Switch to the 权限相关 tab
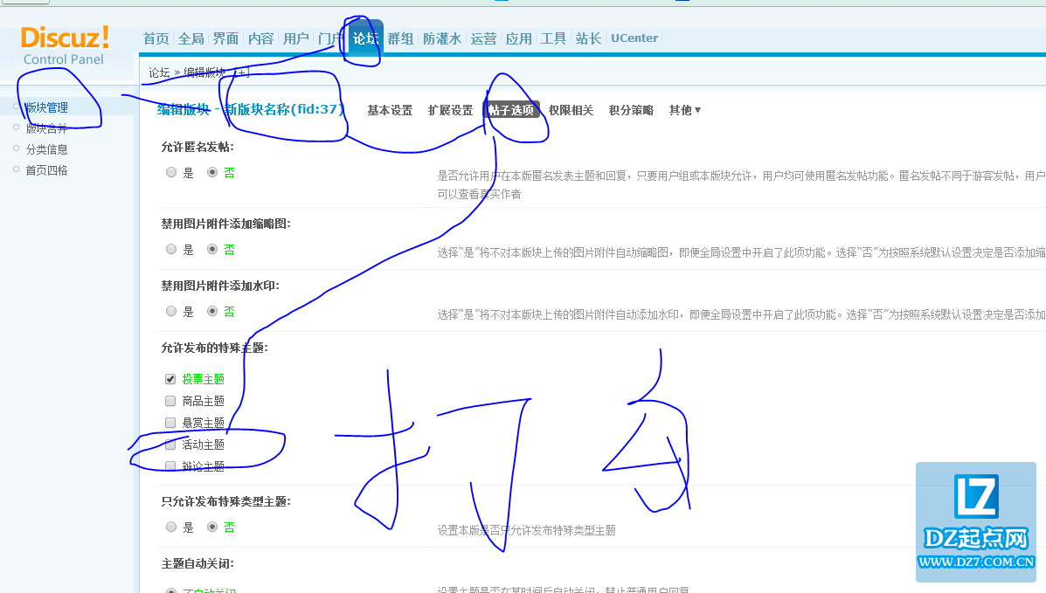 pyautogui.click(x=571, y=110)
